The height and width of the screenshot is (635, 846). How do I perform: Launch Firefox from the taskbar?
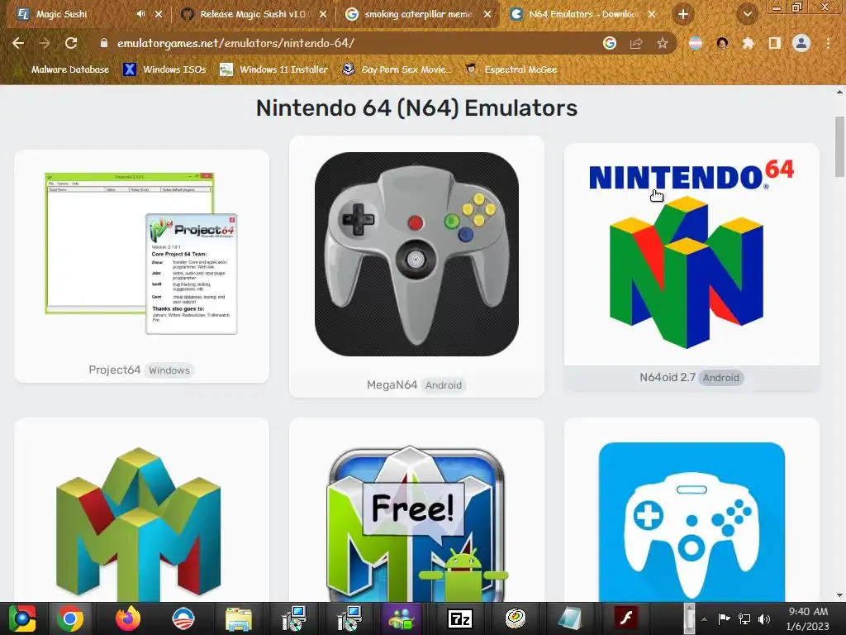pos(128,618)
